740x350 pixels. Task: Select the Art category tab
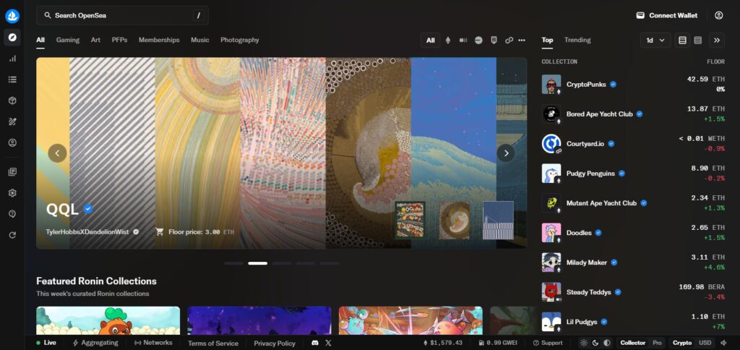(x=96, y=40)
